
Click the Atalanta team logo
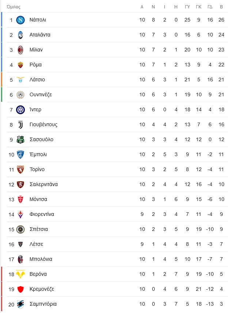[20, 35]
